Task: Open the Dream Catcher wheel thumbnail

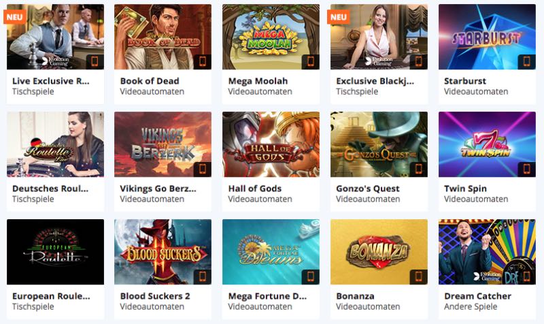Action: click(x=487, y=252)
